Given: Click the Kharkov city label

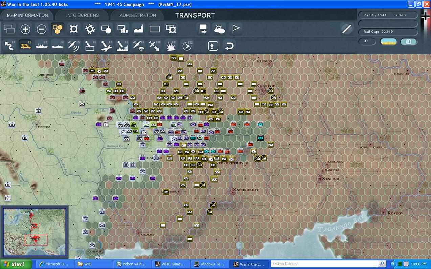Looking at the screenshot, I should click(x=266, y=86).
